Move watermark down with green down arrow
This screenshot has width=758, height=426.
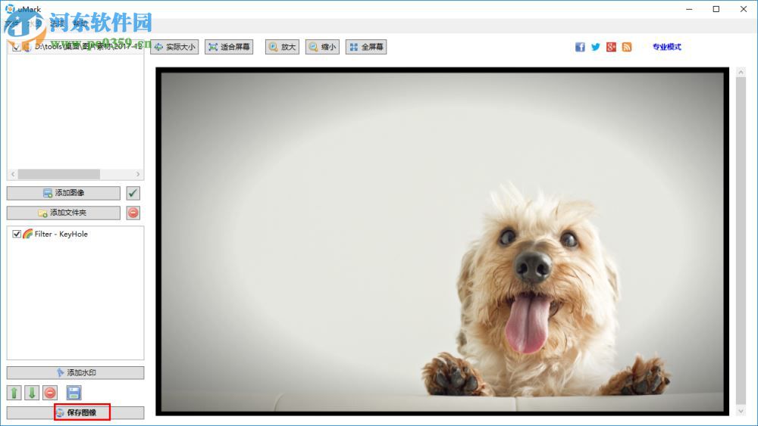coord(32,393)
